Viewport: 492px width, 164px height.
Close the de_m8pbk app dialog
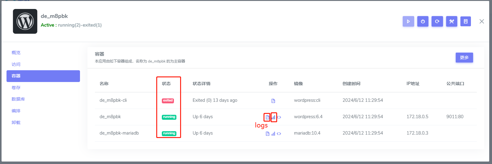(x=481, y=21)
